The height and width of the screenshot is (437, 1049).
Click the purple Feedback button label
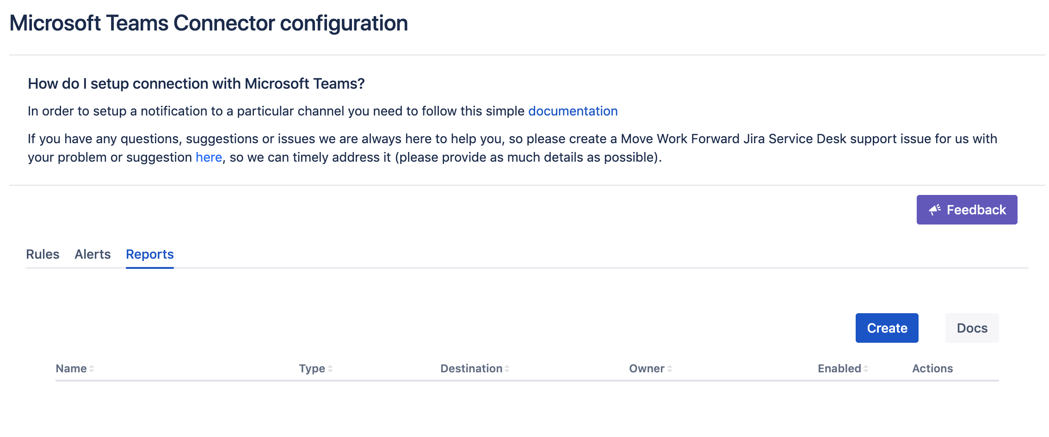pyautogui.click(x=976, y=210)
